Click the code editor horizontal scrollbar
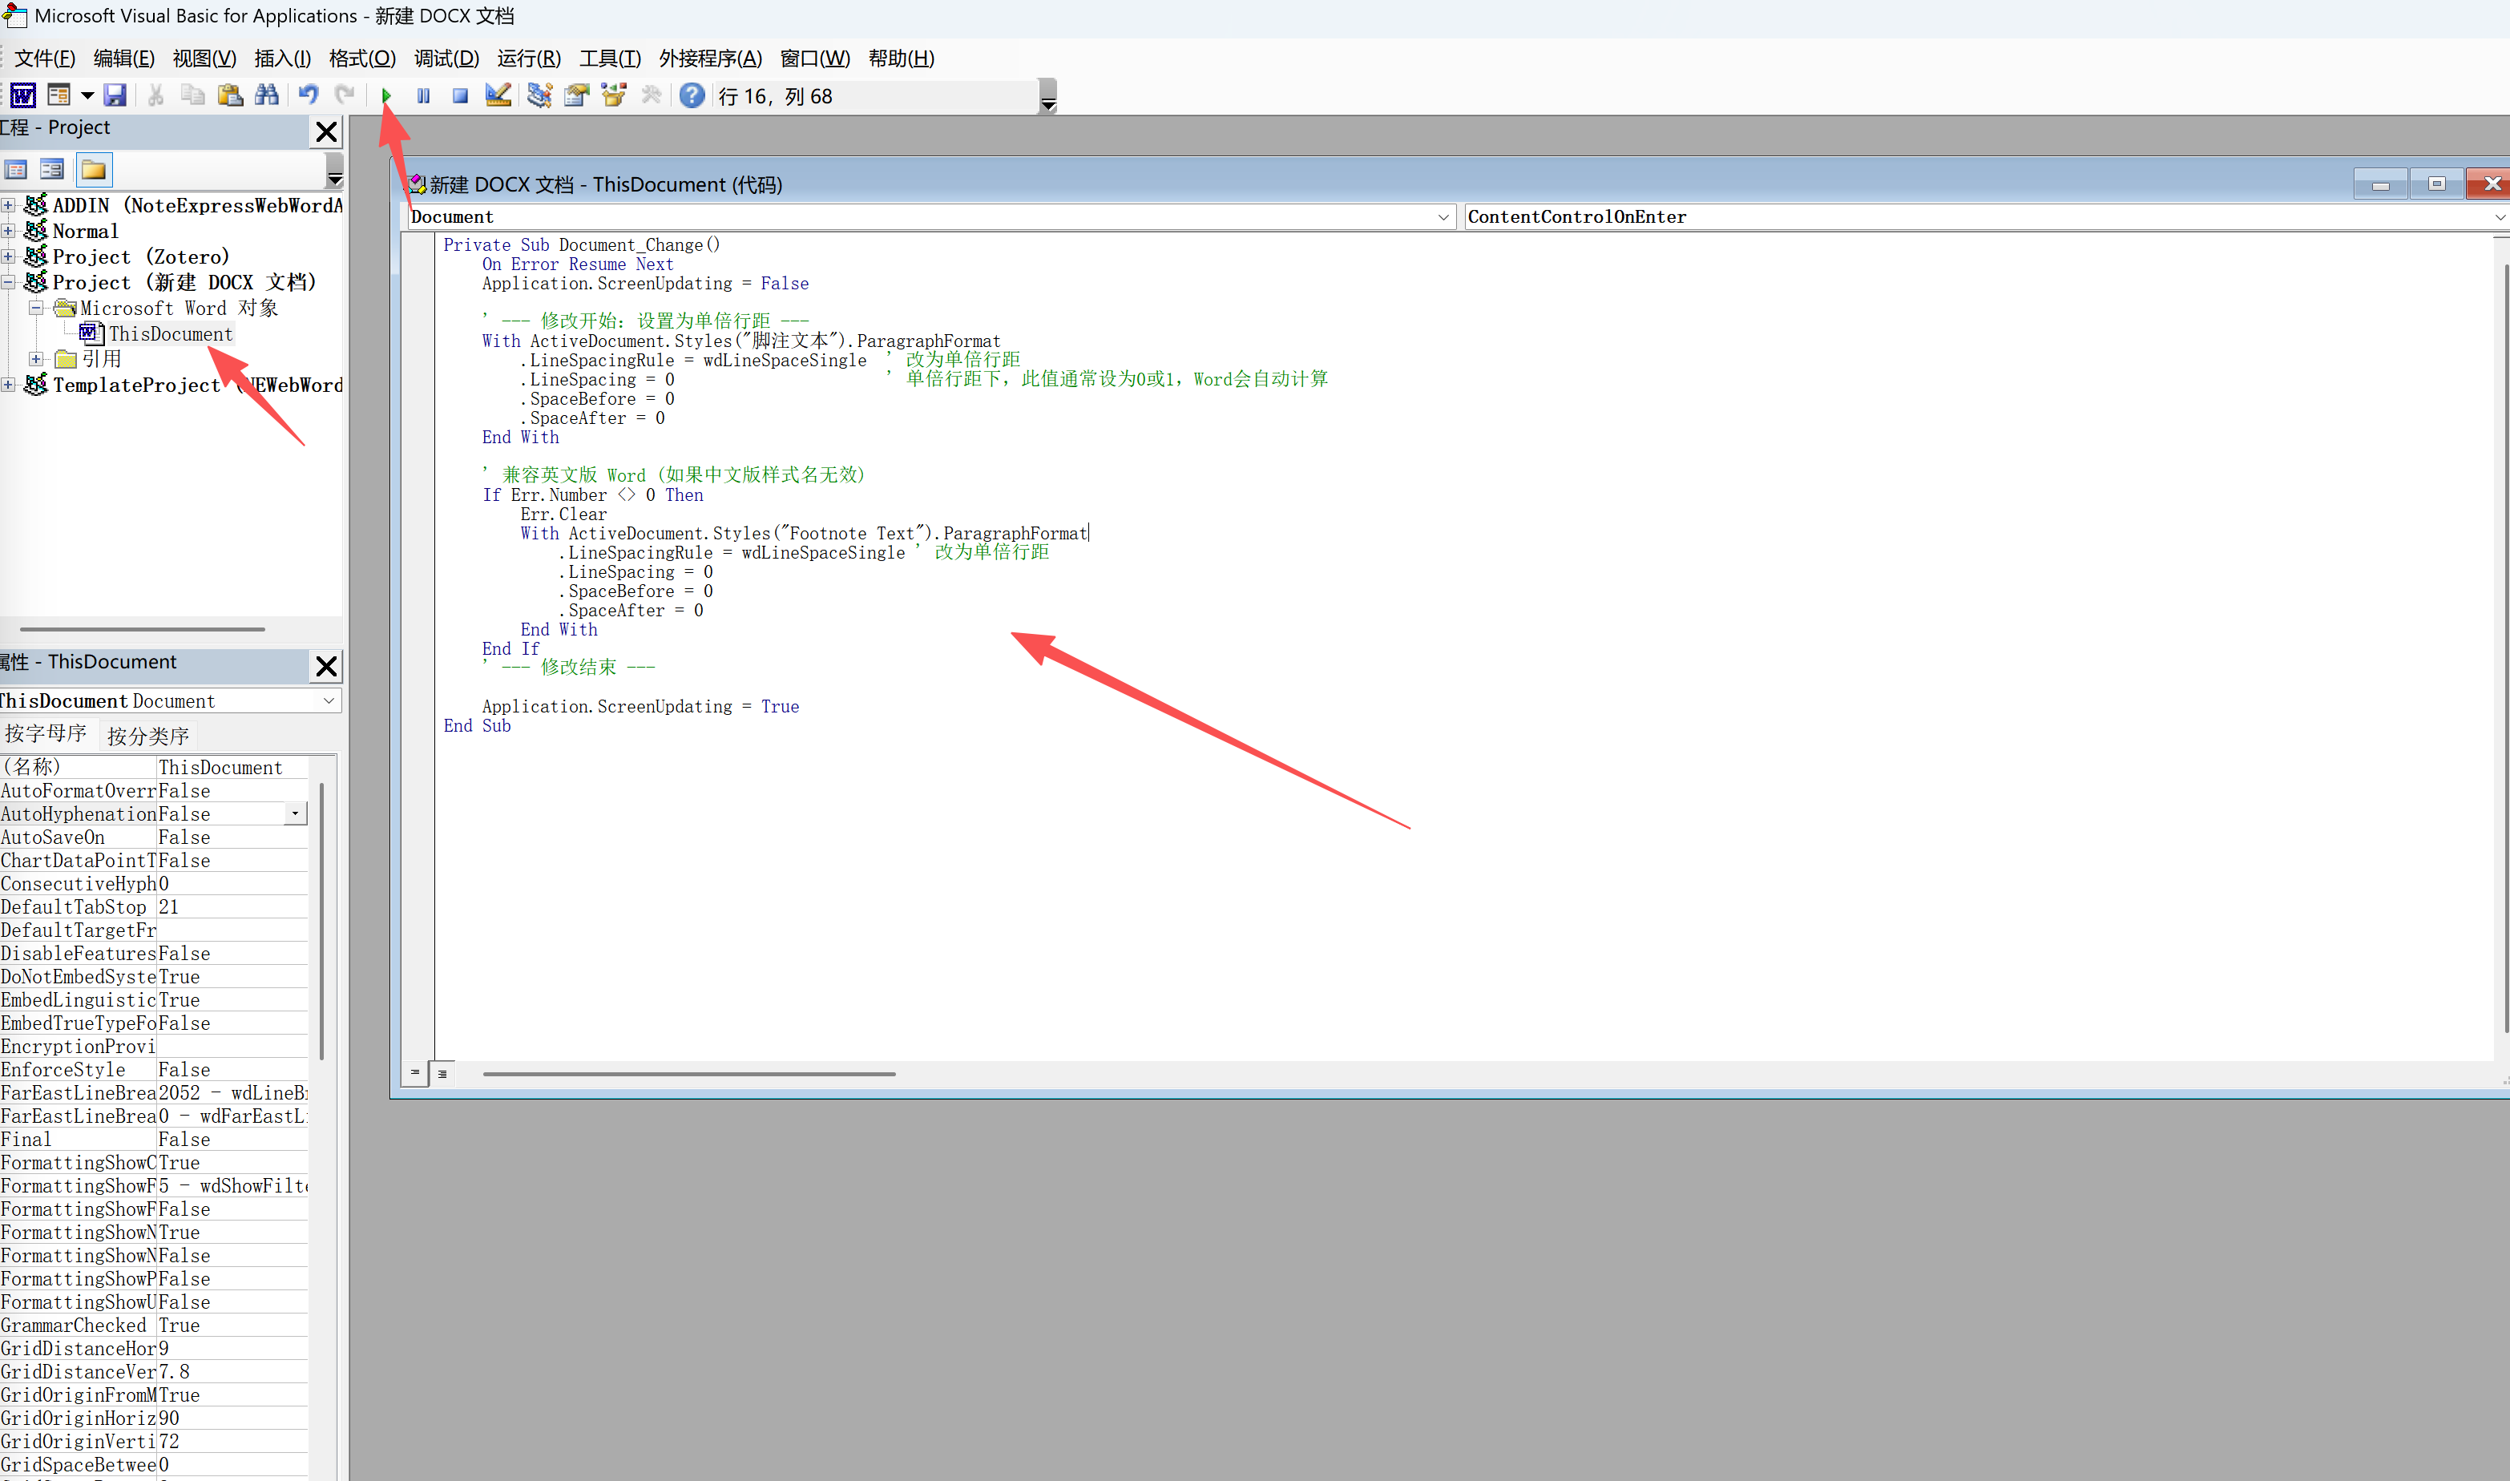Screen dimensions: 2510x1481 point(688,1074)
